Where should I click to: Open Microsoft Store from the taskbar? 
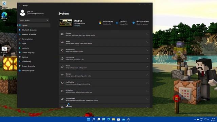tap(118, 119)
